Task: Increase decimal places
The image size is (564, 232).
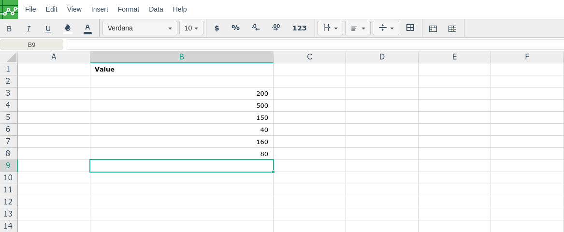Action: click(x=276, y=28)
